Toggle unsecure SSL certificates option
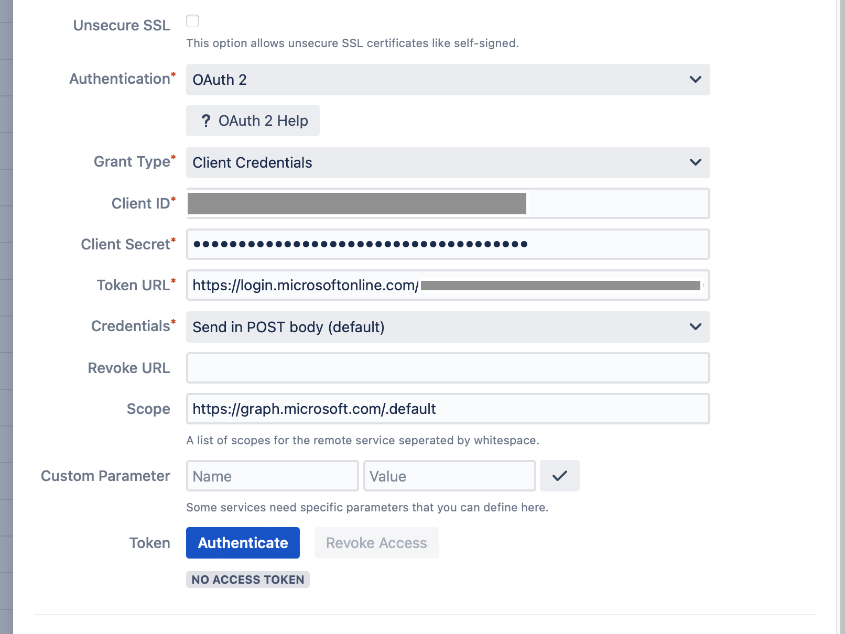 tap(192, 21)
